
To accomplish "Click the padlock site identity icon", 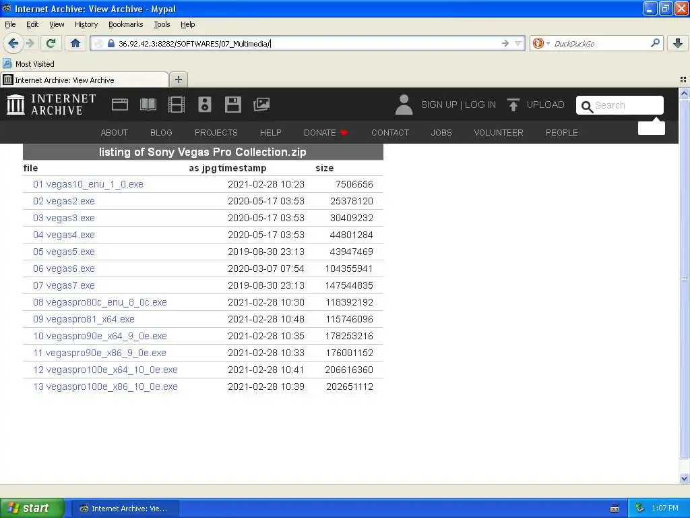I will pyautogui.click(x=111, y=43).
